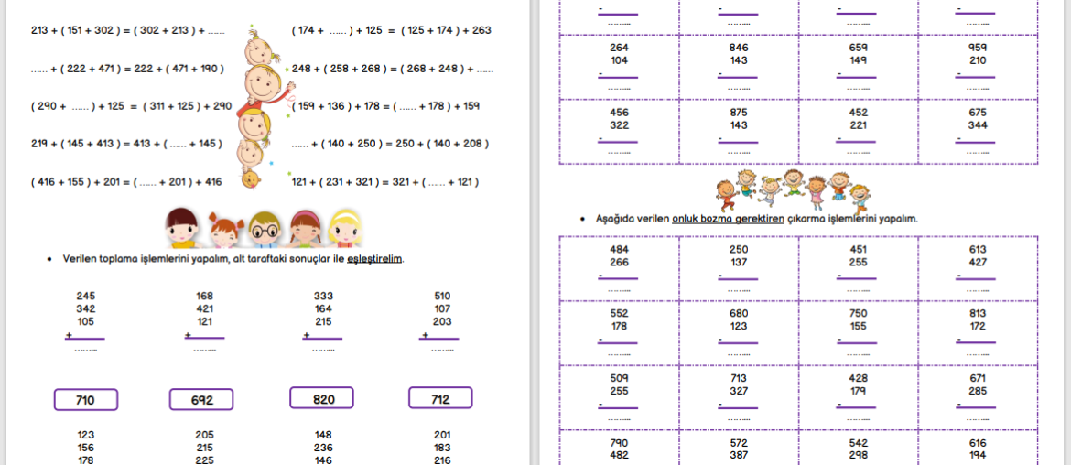Click the underlined phrase 'onluk bozma gerektiren'
The height and width of the screenshot is (465, 1071).
(x=728, y=219)
